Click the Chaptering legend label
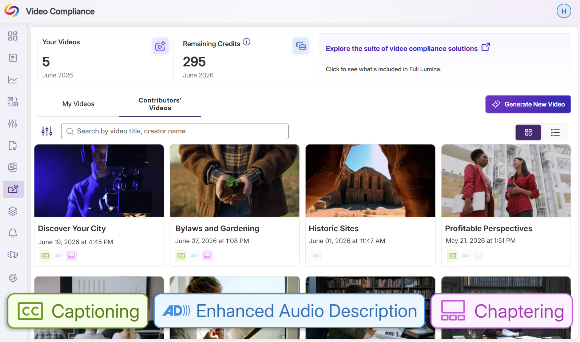The height and width of the screenshot is (342, 580). (501, 311)
